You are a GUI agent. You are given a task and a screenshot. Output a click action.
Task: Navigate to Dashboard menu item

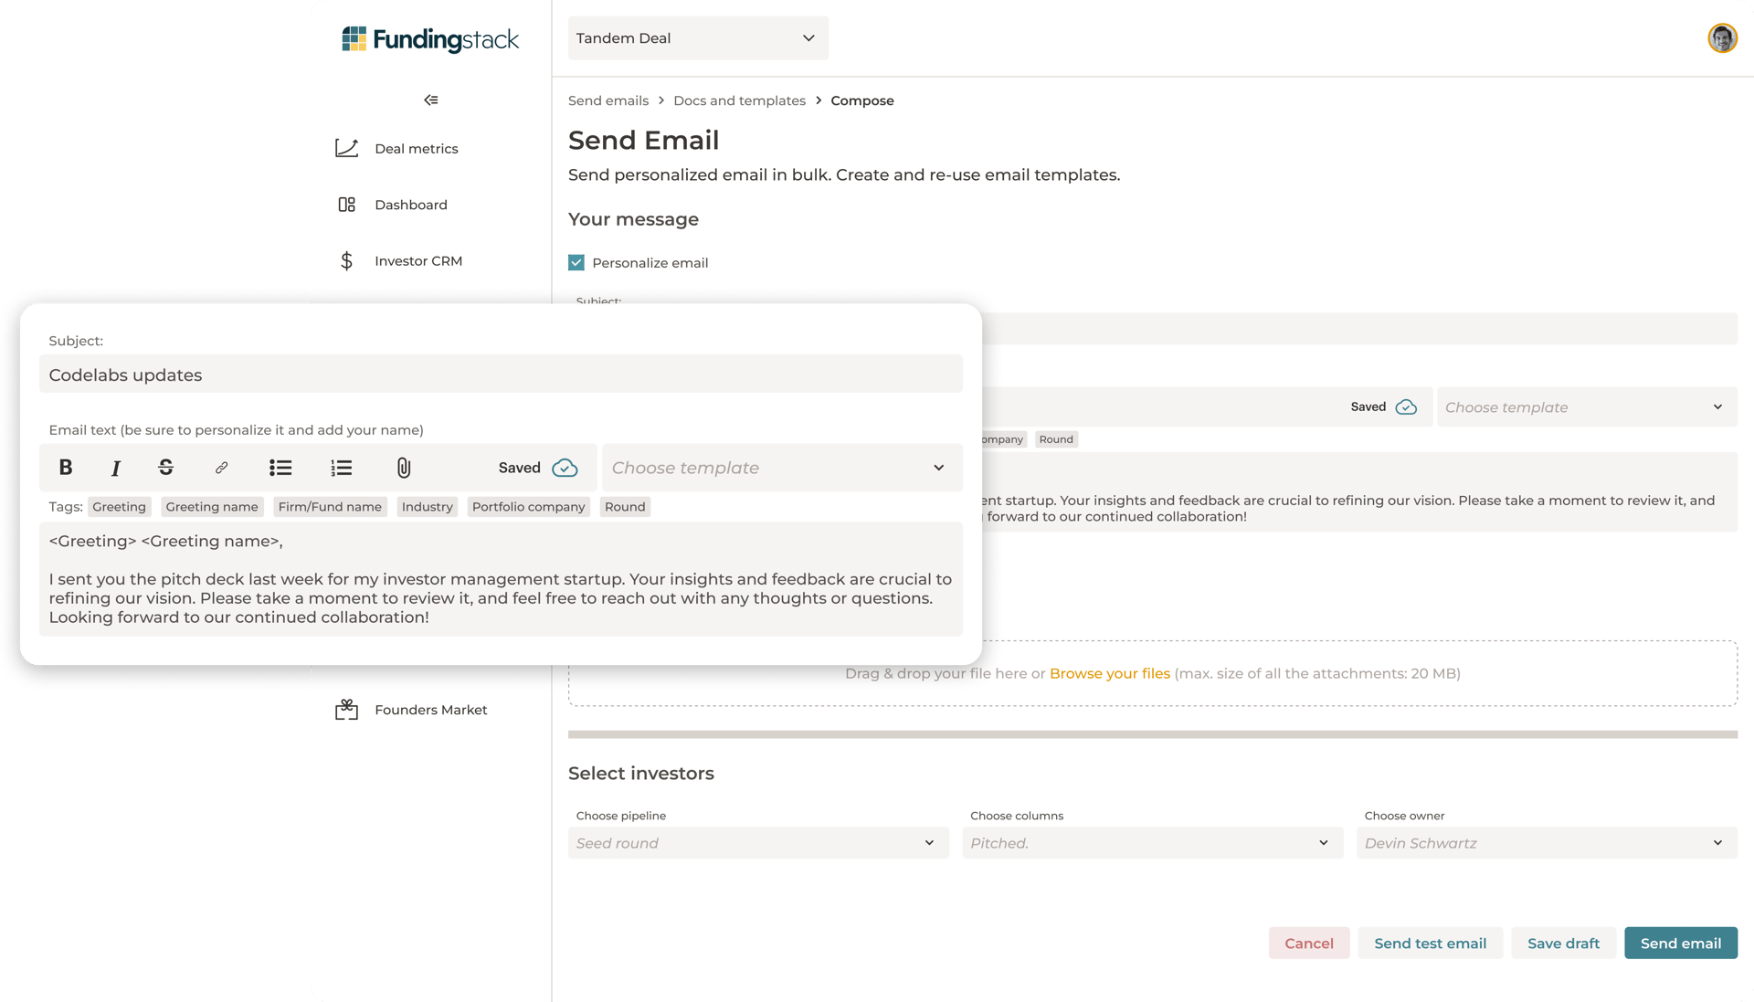[411, 204]
